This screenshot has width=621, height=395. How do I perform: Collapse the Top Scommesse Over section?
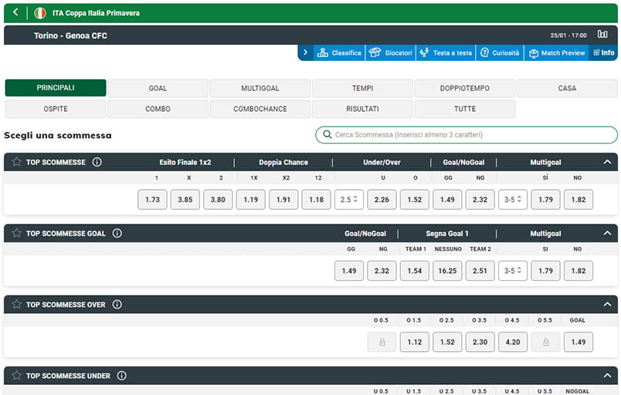(607, 304)
